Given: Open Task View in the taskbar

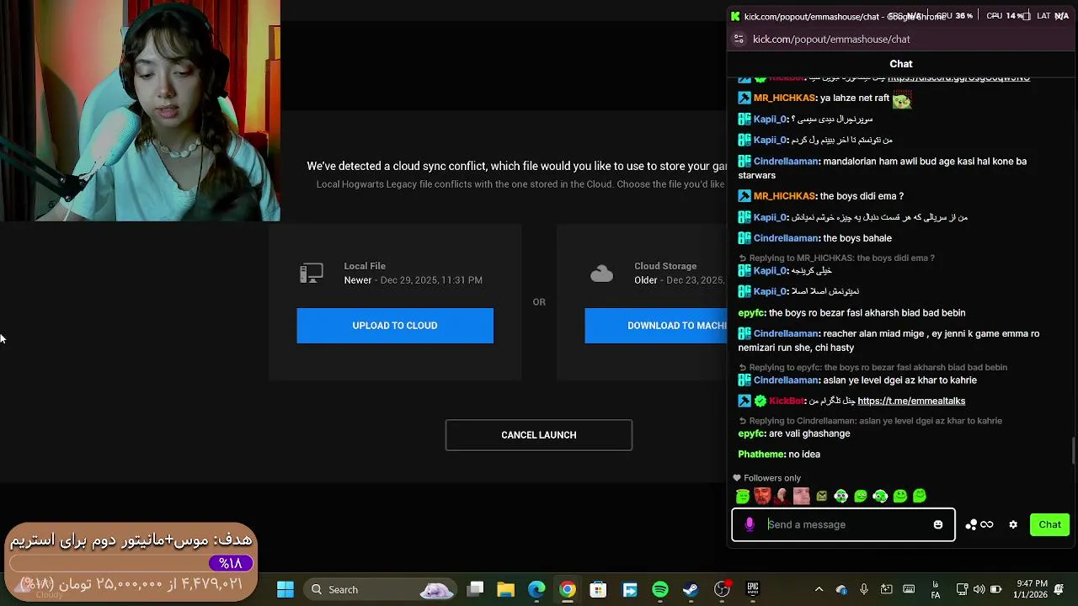Looking at the screenshot, I should 476,589.
